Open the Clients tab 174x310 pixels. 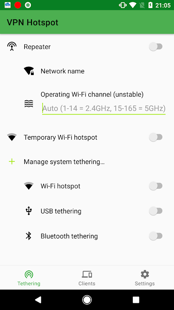(87, 278)
